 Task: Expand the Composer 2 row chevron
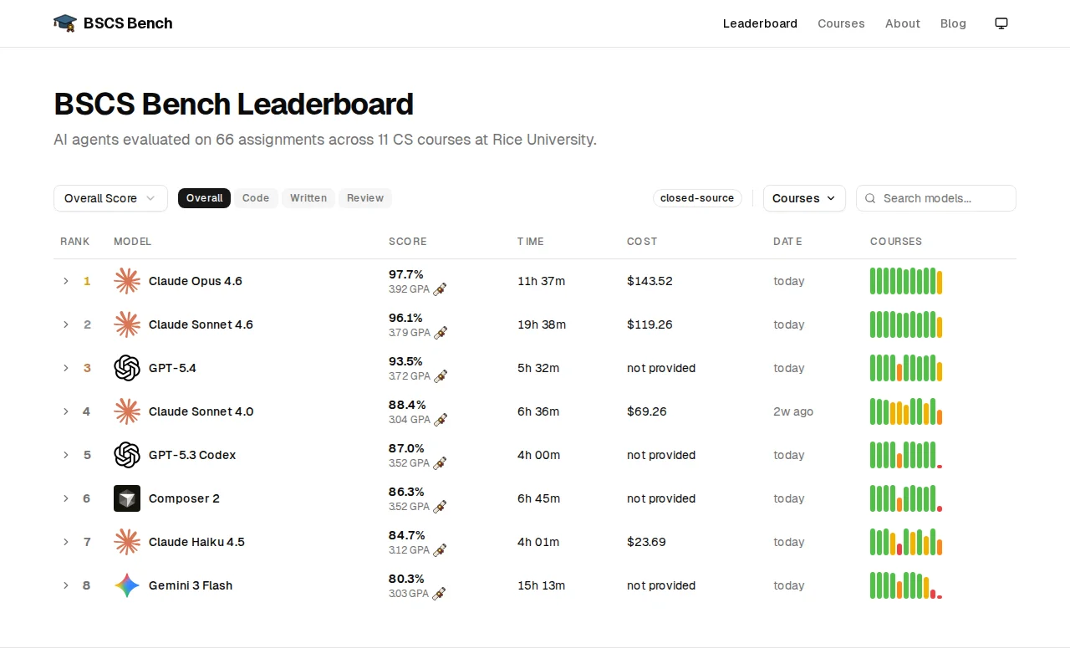pyautogui.click(x=66, y=498)
